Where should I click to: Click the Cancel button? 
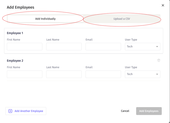pos(125,111)
